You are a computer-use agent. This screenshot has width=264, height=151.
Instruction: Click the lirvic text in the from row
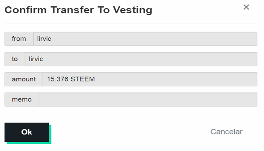(x=44, y=39)
